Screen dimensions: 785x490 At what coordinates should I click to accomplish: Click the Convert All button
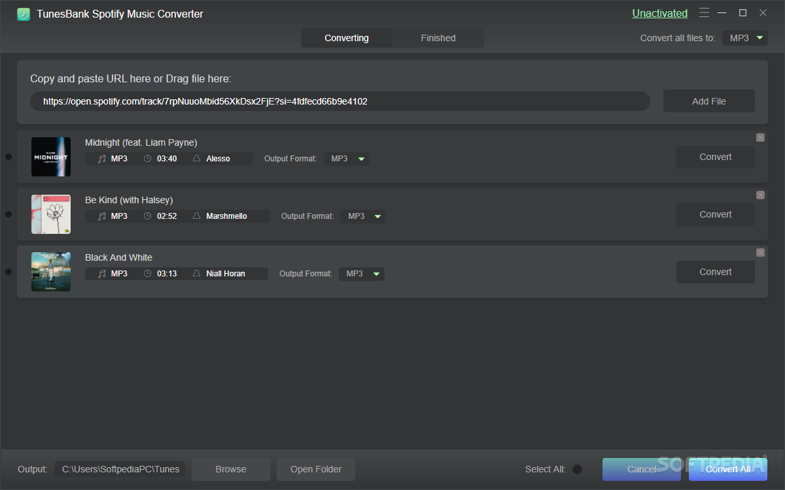pyautogui.click(x=728, y=469)
